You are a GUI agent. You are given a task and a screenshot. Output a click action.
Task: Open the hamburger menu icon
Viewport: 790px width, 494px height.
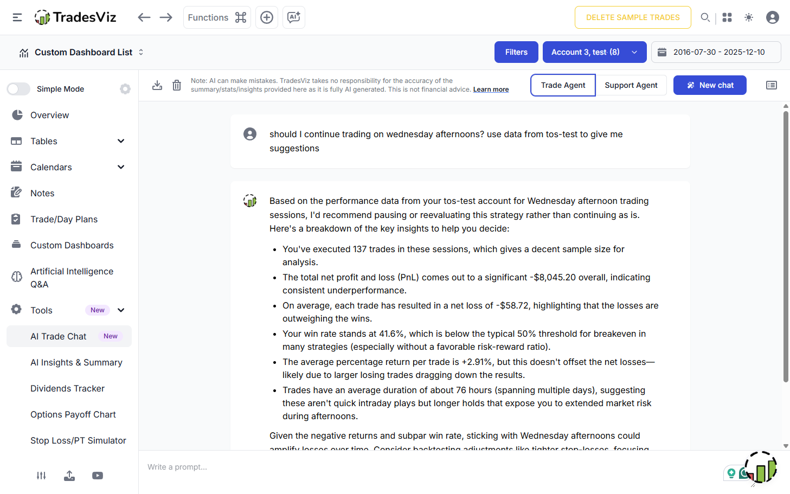(17, 17)
